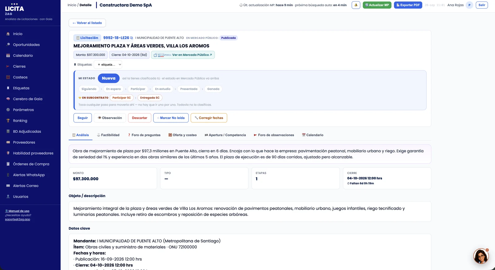495x270 pixels.
Task: Set status to Participar SC
Action: [x=122, y=98]
